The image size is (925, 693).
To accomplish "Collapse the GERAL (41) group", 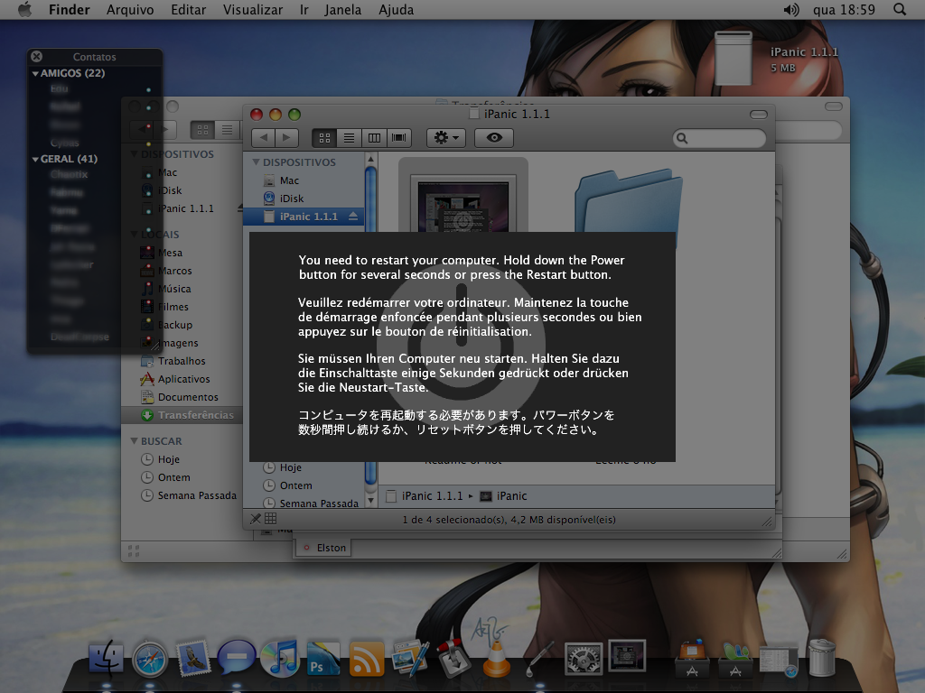I will 35,159.
